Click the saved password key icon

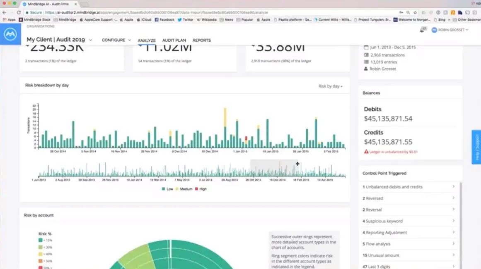401,12
